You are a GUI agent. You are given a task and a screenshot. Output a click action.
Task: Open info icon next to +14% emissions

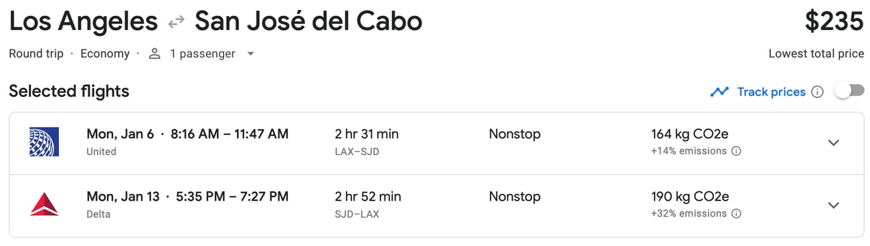pos(736,151)
